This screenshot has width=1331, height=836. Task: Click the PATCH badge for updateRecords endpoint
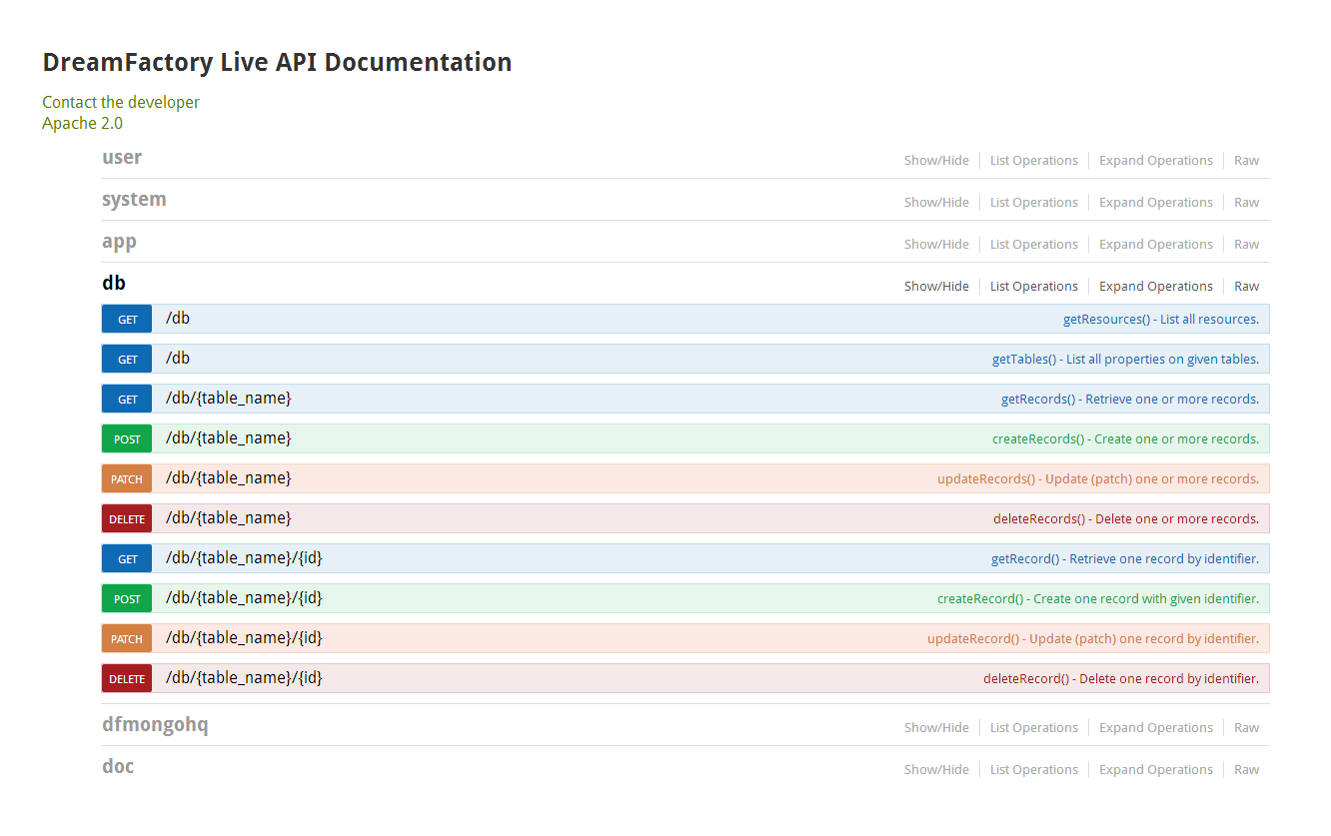[126, 477]
